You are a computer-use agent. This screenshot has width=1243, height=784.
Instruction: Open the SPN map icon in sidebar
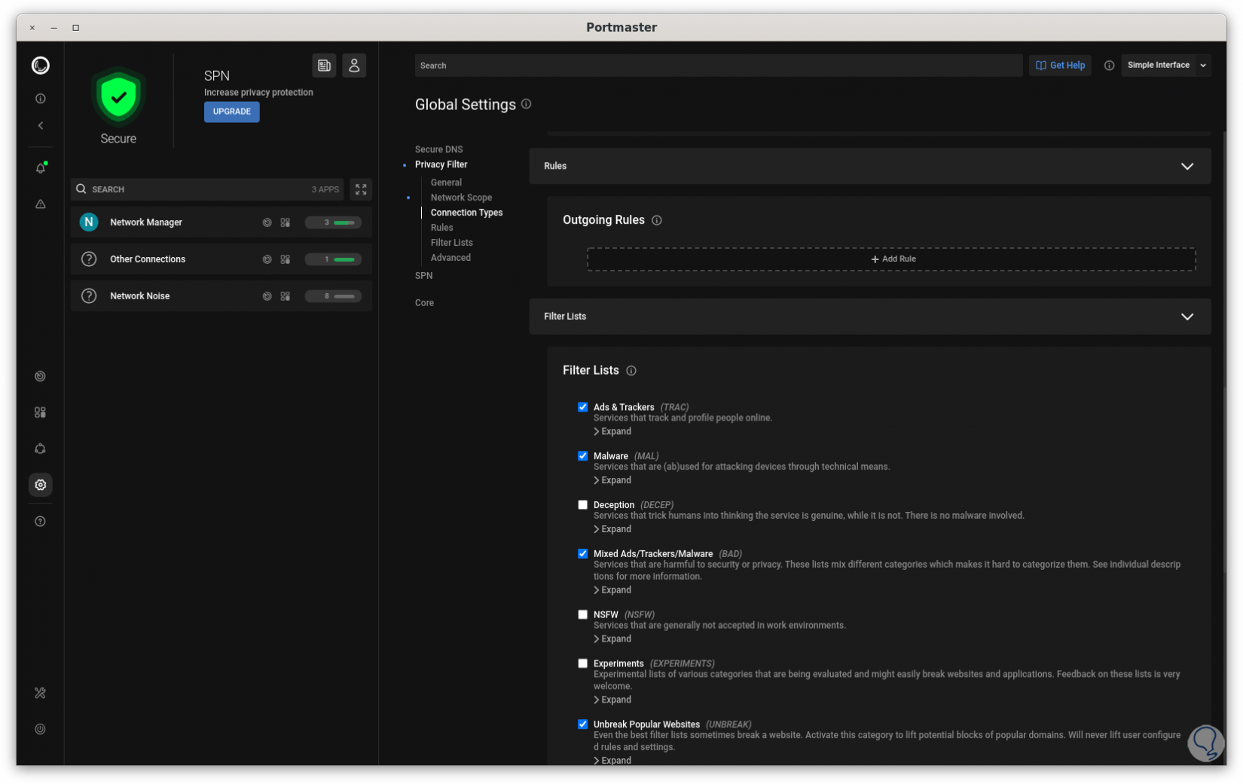[41, 449]
